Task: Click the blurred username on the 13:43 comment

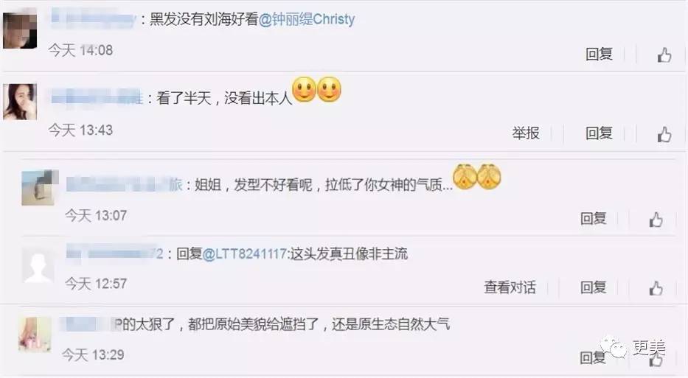Action: 97,97
